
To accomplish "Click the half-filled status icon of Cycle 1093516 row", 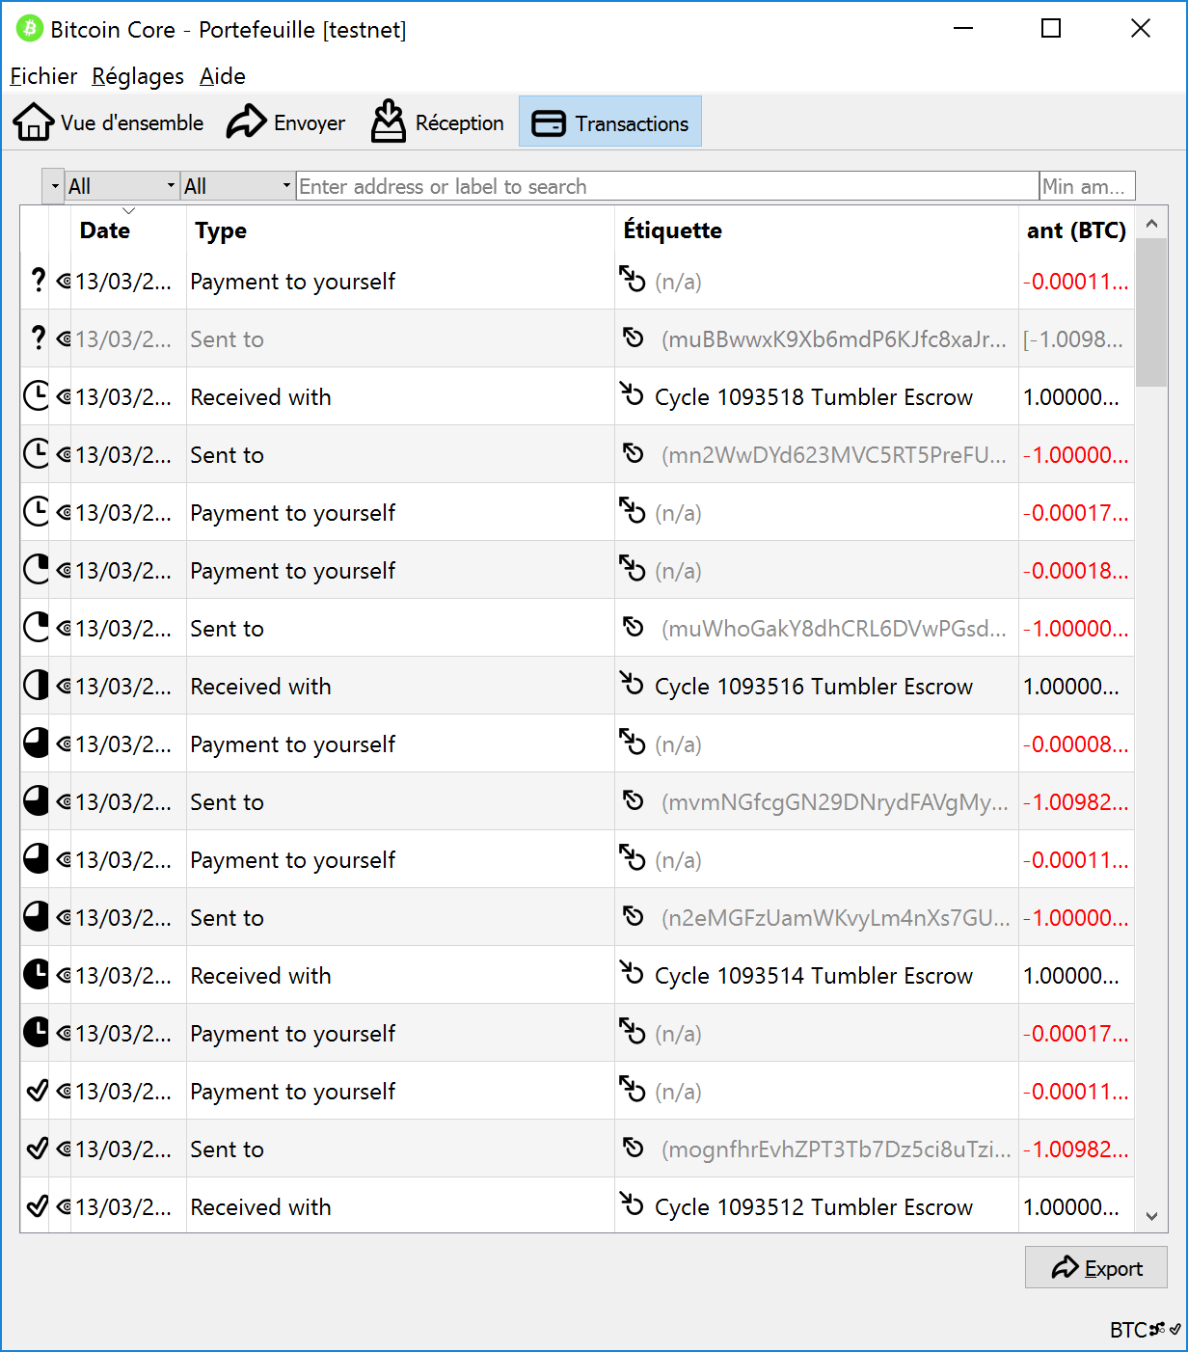I will click(36, 686).
